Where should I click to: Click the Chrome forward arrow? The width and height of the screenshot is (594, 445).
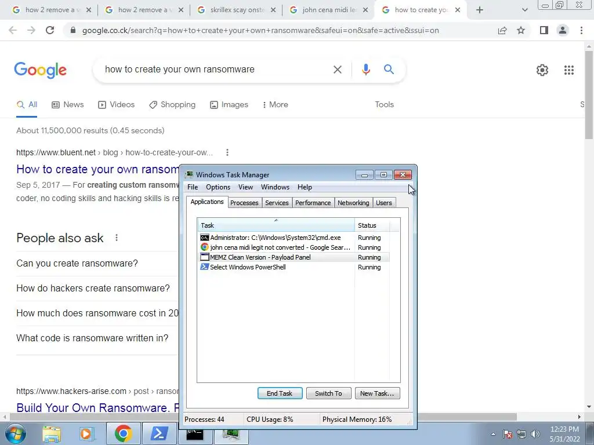pos(31,30)
